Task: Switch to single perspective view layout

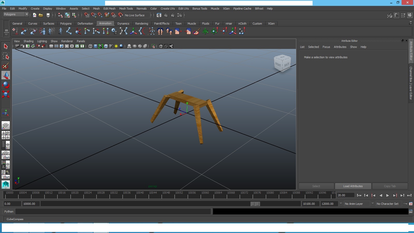Action: click(6, 126)
